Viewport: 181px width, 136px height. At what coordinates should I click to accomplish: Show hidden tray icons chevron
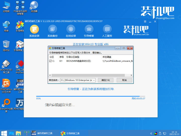pyautogui.click(x=151, y=133)
